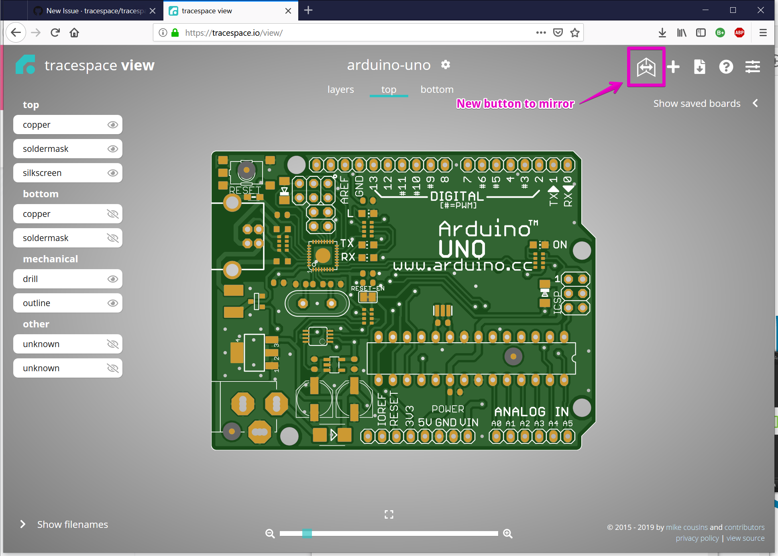This screenshot has height=556, width=778.
Task: Hide the drill layer
Action: (x=113, y=279)
